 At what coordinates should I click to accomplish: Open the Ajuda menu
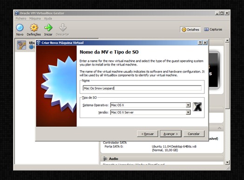(x=48, y=19)
